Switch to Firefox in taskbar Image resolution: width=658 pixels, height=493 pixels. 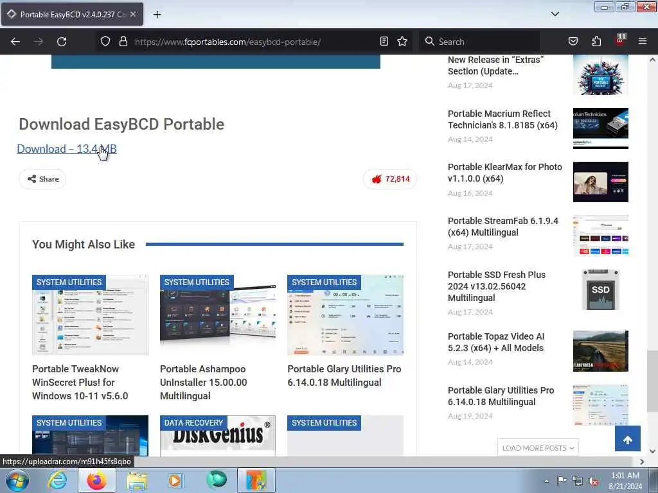pos(97,480)
